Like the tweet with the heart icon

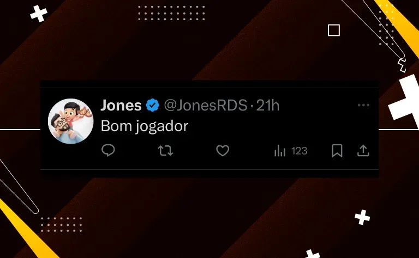(x=223, y=151)
